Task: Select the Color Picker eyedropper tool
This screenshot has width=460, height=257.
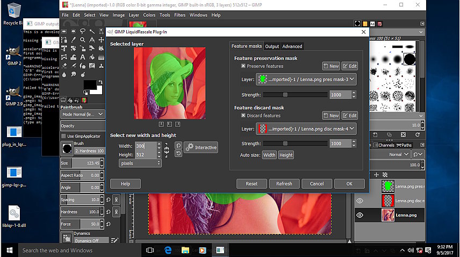Action: (x=73, y=40)
